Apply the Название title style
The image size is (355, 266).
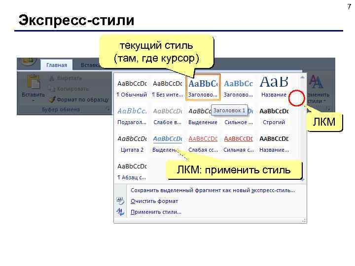click(x=274, y=87)
